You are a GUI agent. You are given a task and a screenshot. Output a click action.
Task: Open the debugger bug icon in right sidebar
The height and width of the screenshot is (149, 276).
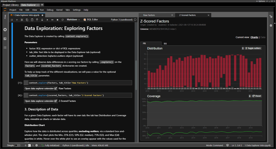point(271,25)
